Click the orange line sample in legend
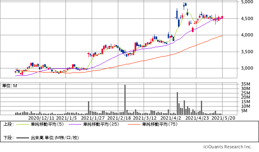 coord(134,125)
